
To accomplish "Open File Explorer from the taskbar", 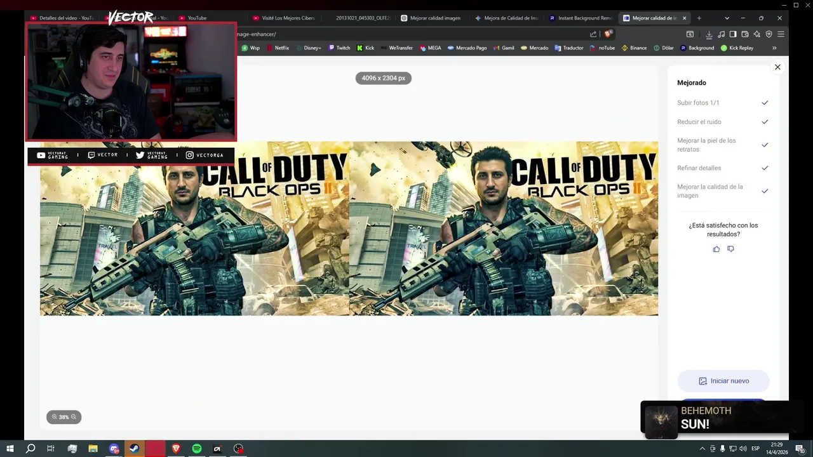I will click(x=93, y=449).
